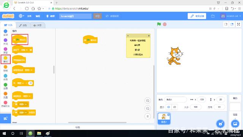This screenshot has height=137, width=243.
Task: Open message dropdown on when-I-receive block
Action: tap(27, 96)
